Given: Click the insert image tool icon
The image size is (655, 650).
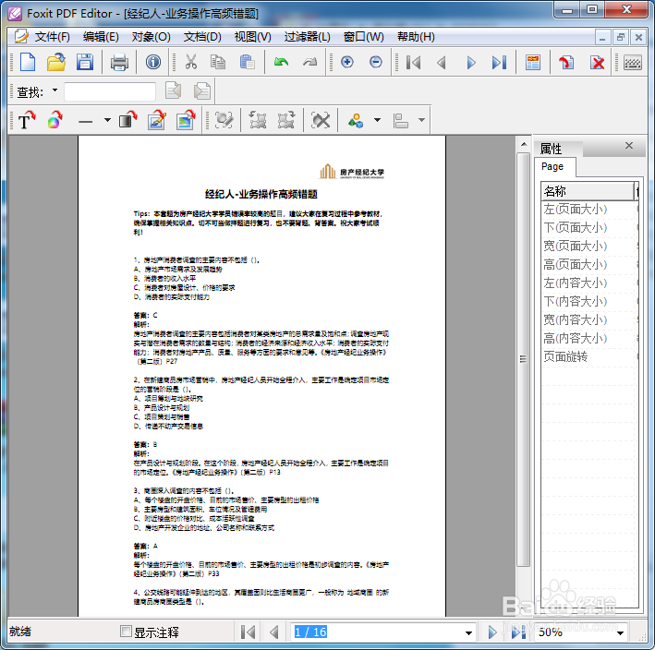Looking at the screenshot, I should click(x=186, y=120).
